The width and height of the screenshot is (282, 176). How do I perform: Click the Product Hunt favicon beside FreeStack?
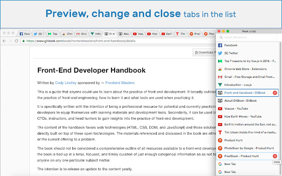220,156
